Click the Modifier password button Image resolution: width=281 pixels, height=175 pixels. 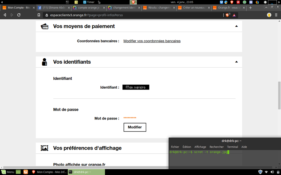pos(135,127)
